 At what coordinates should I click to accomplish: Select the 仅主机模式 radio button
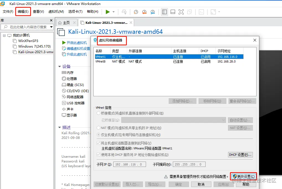pos(98,134)
